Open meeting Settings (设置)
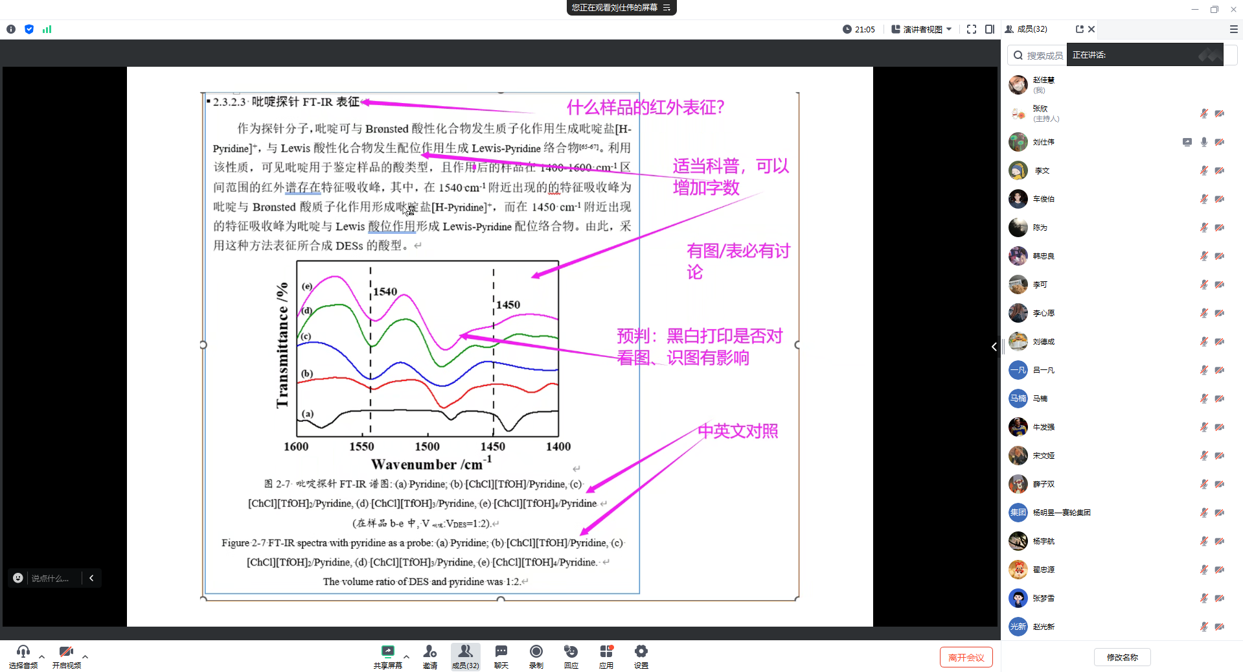This screenshot has height=672, width=1243. [641, 656]
